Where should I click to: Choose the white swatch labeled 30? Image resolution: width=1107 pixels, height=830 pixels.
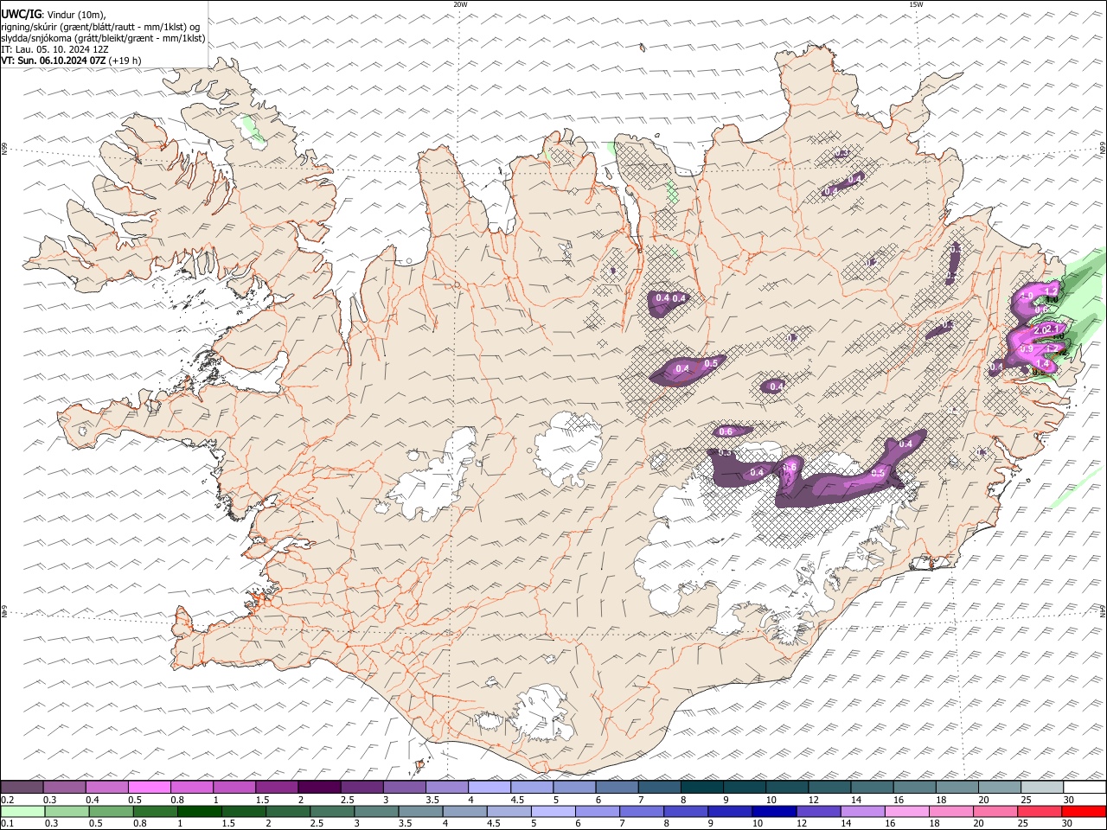click(1085, 787)
